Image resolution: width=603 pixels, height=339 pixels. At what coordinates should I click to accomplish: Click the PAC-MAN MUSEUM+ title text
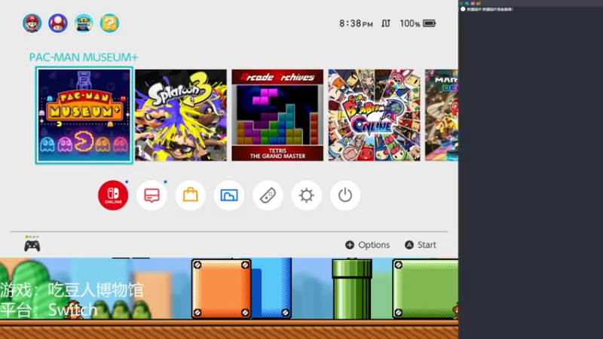[84, 57]
